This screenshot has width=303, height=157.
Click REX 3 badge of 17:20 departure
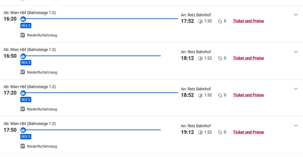pos(26,100)
